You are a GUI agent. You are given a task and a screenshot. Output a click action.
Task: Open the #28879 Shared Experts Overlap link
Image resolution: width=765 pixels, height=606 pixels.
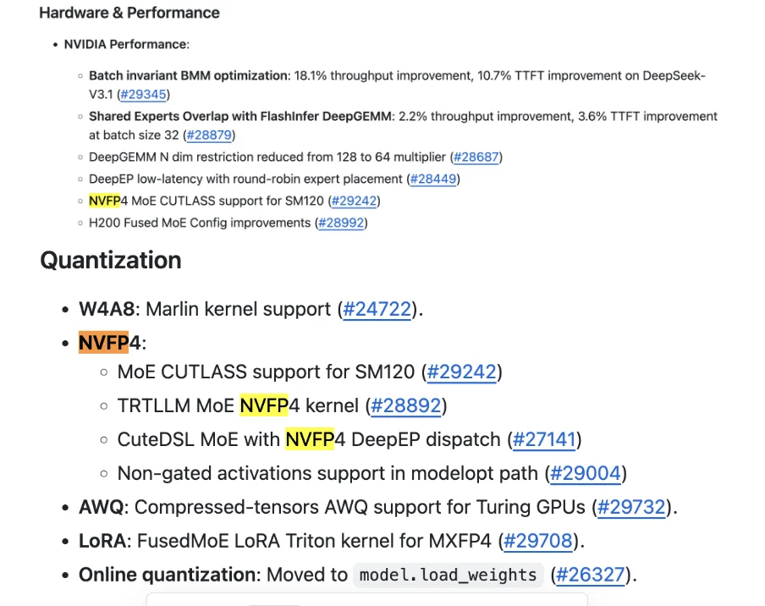209,135
